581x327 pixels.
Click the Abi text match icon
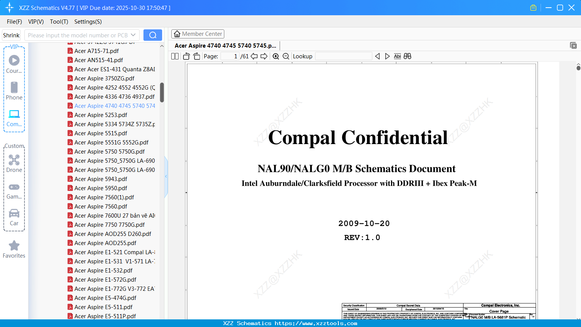click(x=398, y=56)
